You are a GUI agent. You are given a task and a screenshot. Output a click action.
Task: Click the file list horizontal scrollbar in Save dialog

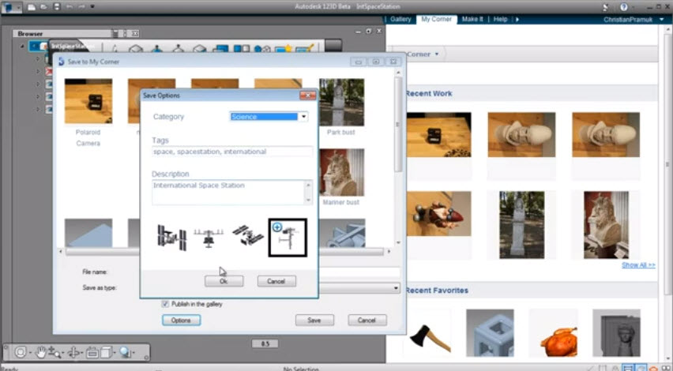pos(225,251)
